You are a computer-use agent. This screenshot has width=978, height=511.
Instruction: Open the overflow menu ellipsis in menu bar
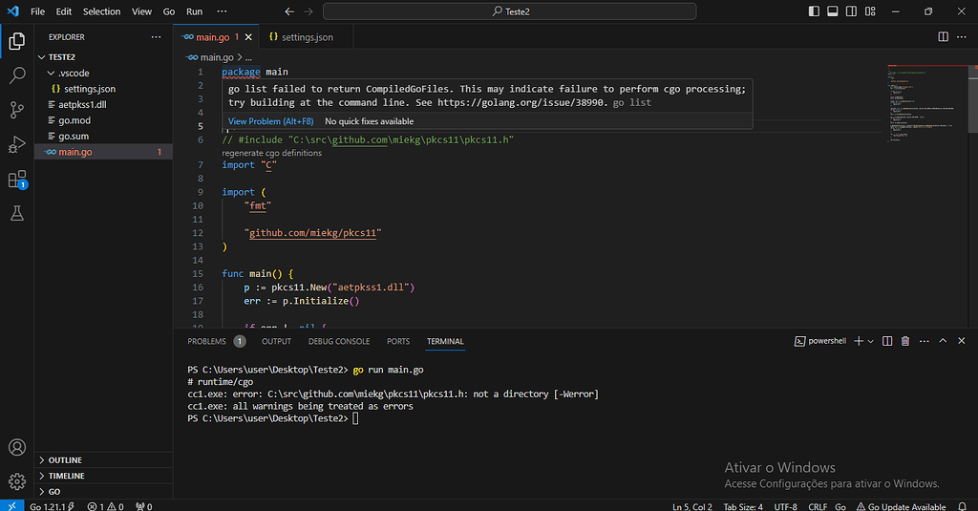tap(222, 11)
